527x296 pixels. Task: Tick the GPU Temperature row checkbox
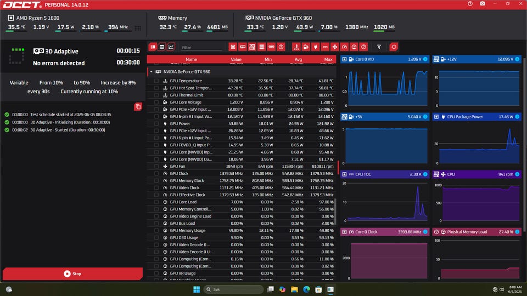(156, 81)
